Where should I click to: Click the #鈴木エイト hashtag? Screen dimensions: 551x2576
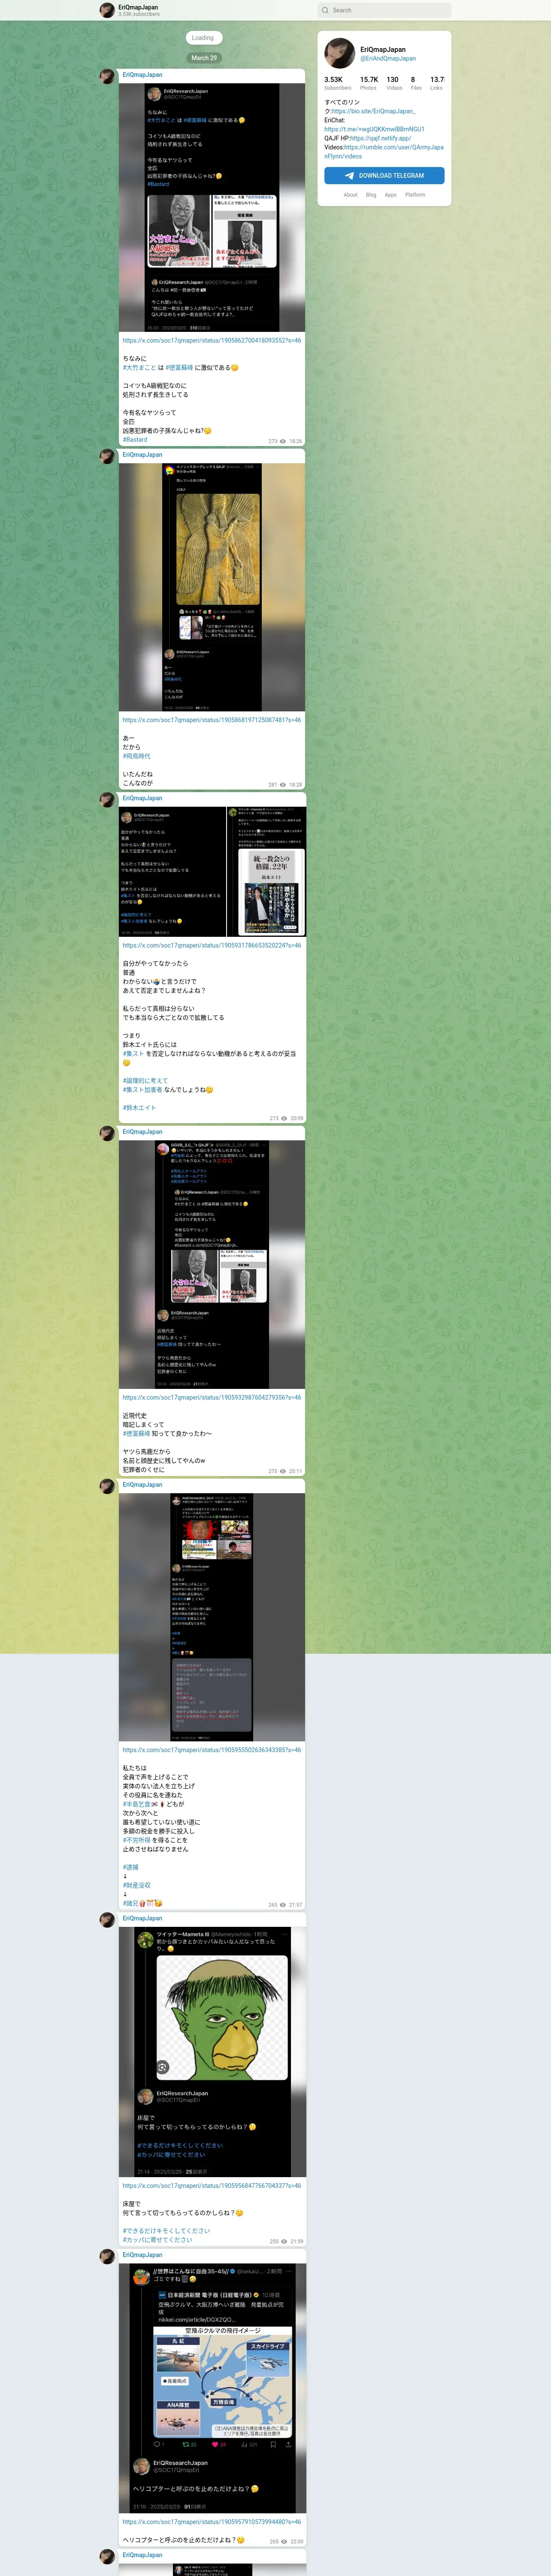(x=139, y=1108)
